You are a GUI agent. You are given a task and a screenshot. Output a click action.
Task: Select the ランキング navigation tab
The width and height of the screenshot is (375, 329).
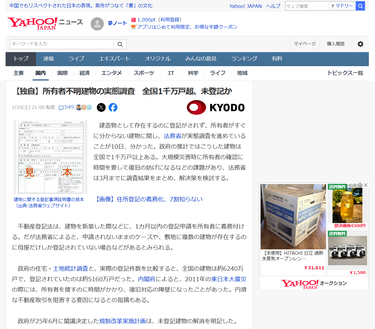coord(244,59)
